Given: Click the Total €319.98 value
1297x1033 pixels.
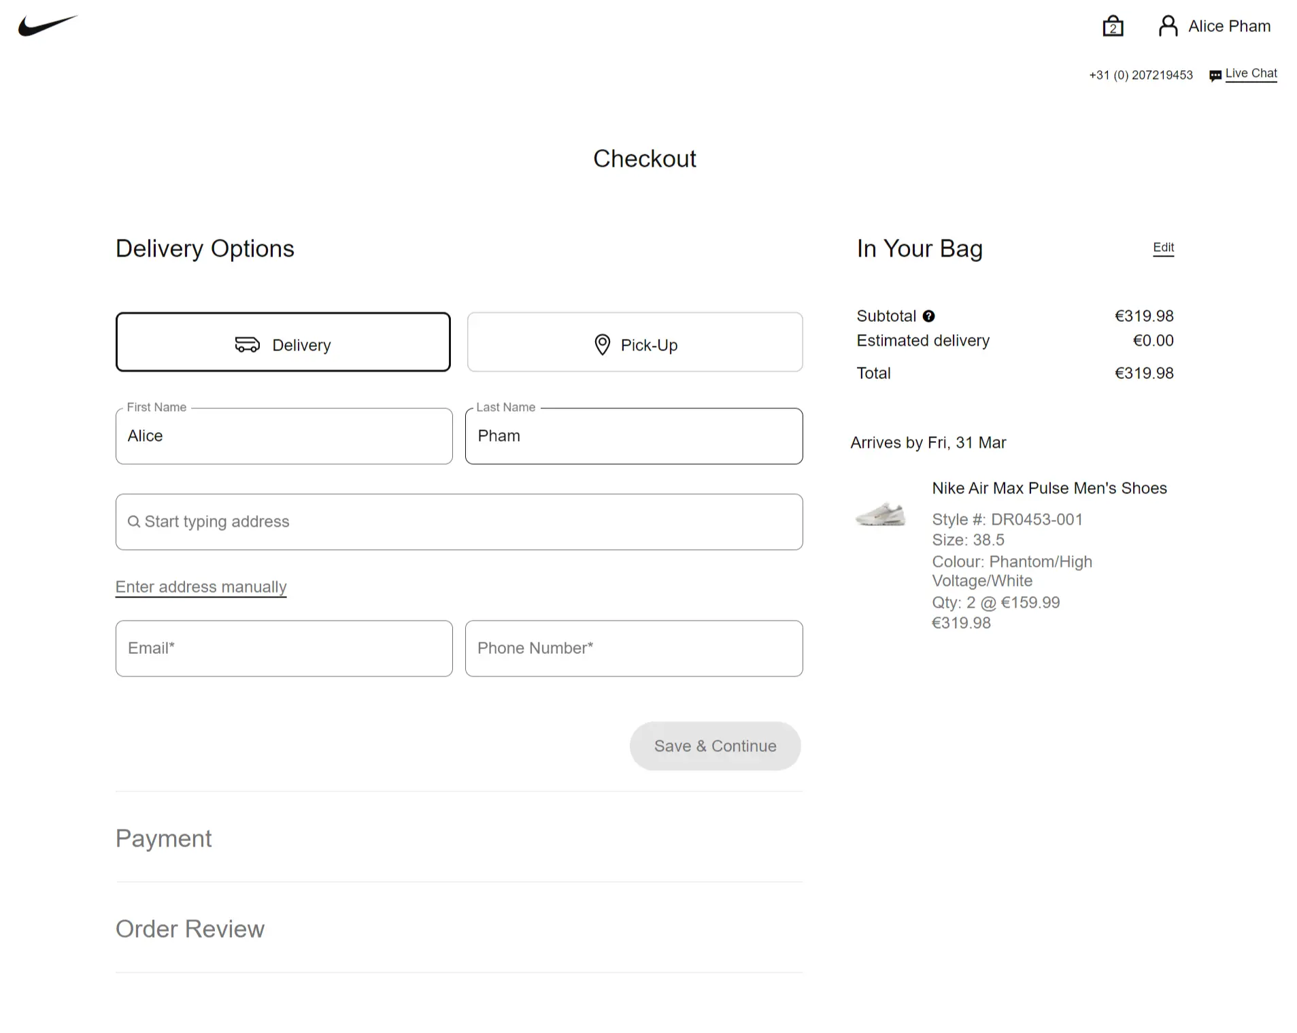Looking at the screenshot, I should (x=1144, y=373).
